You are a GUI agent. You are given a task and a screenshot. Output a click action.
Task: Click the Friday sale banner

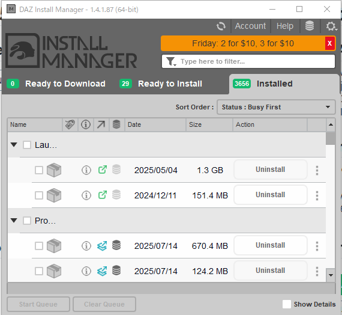243,43
